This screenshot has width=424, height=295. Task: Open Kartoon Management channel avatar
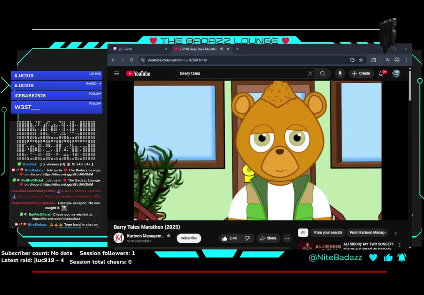point(119,238)
